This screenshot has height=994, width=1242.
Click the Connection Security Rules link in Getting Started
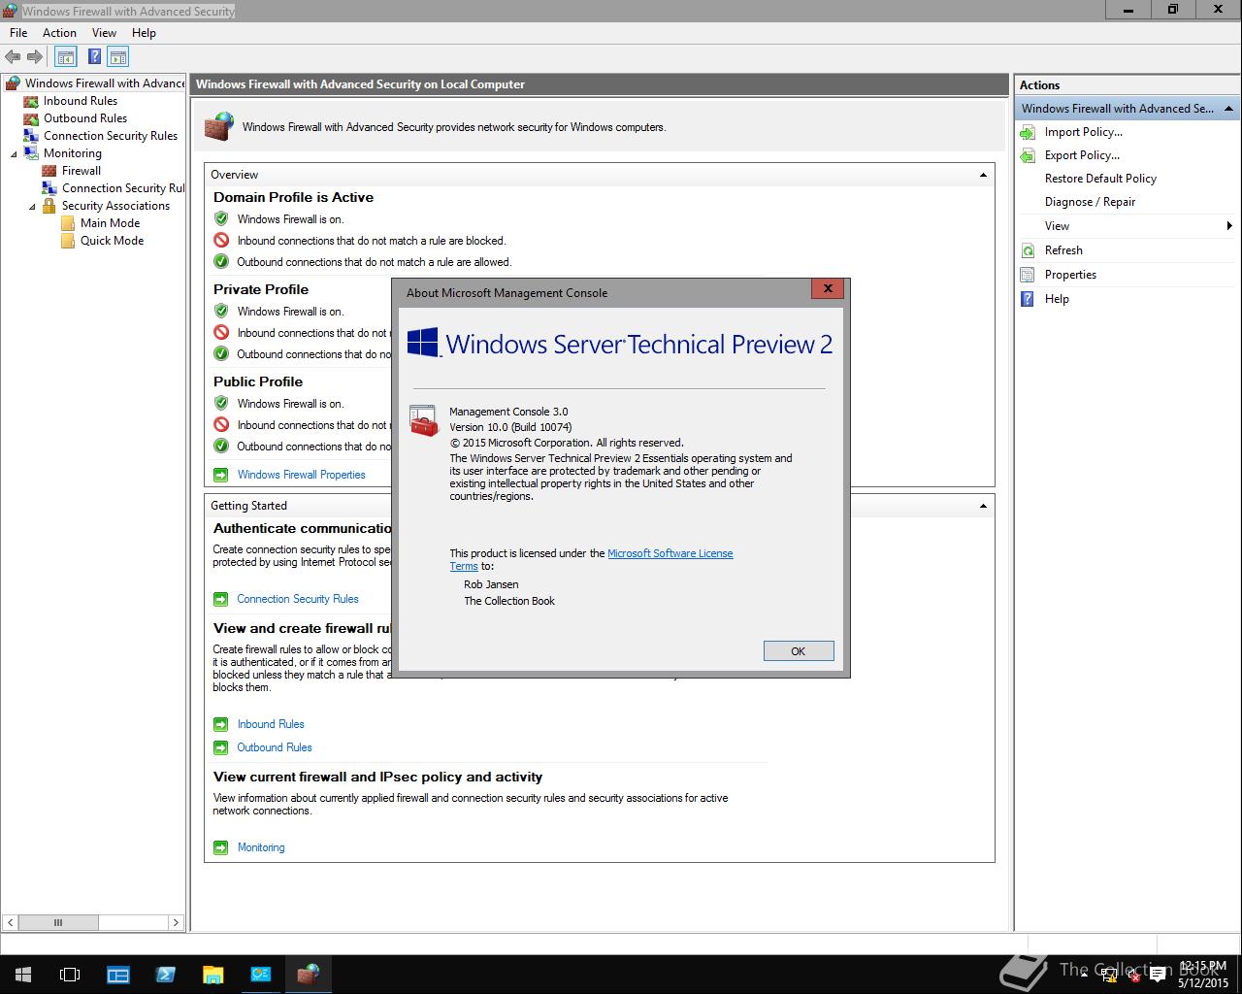click(x=297, y=599)
